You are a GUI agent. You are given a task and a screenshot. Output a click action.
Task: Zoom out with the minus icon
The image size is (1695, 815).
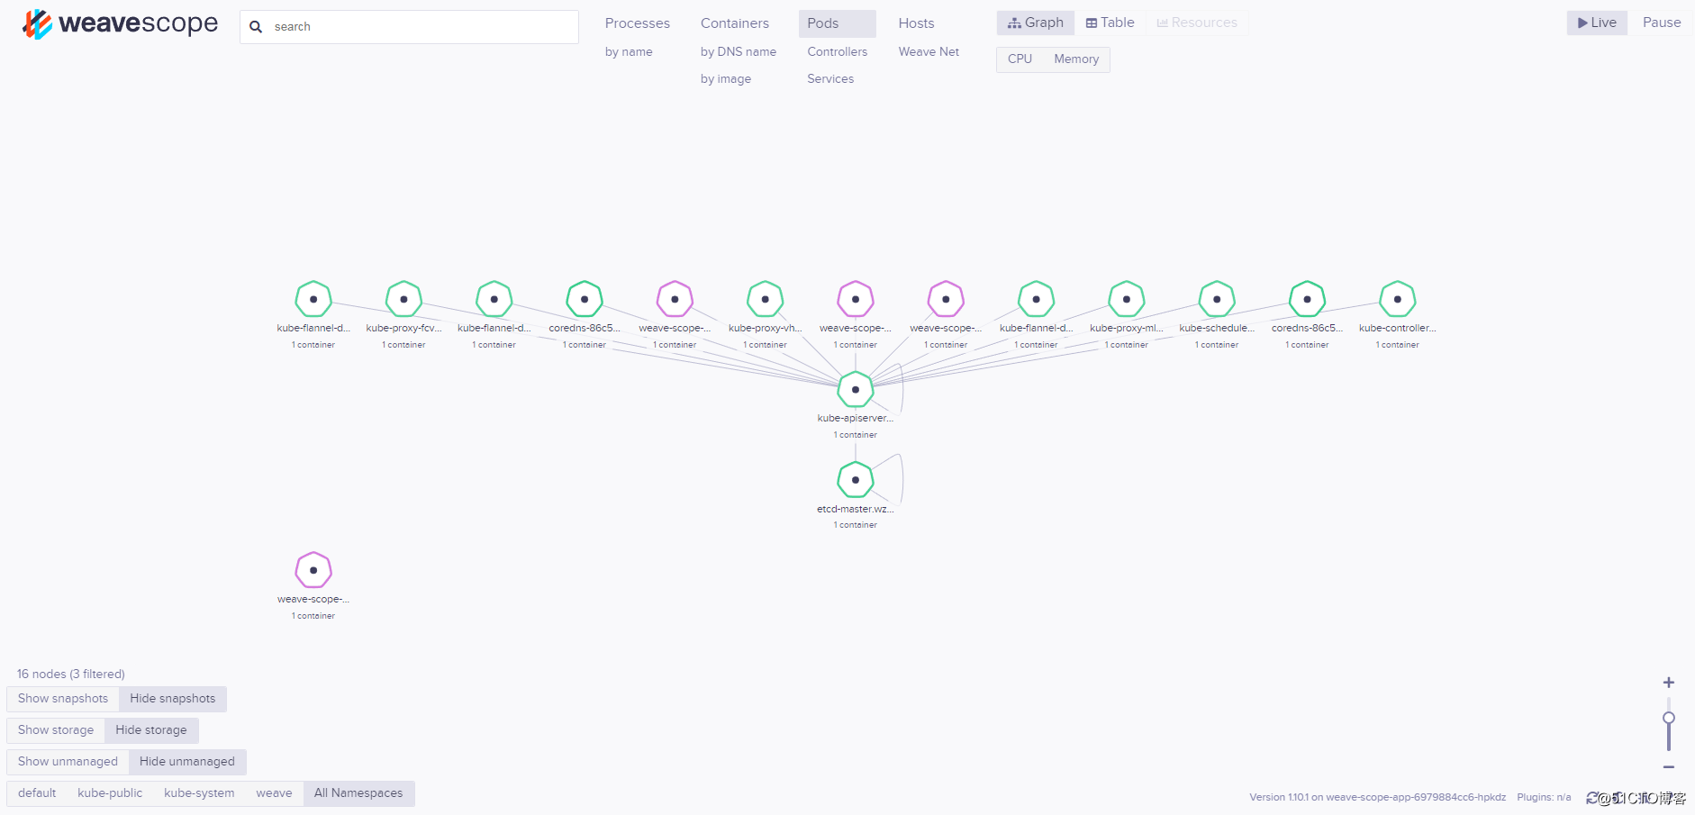1669,767
